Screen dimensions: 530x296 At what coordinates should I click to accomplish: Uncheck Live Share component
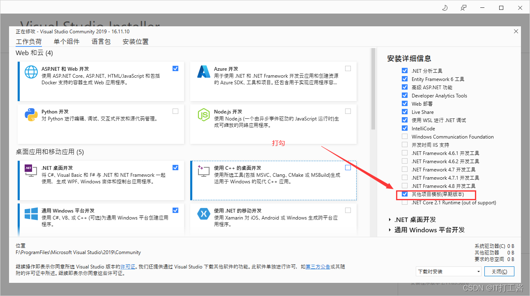click(x=405, y=112)
